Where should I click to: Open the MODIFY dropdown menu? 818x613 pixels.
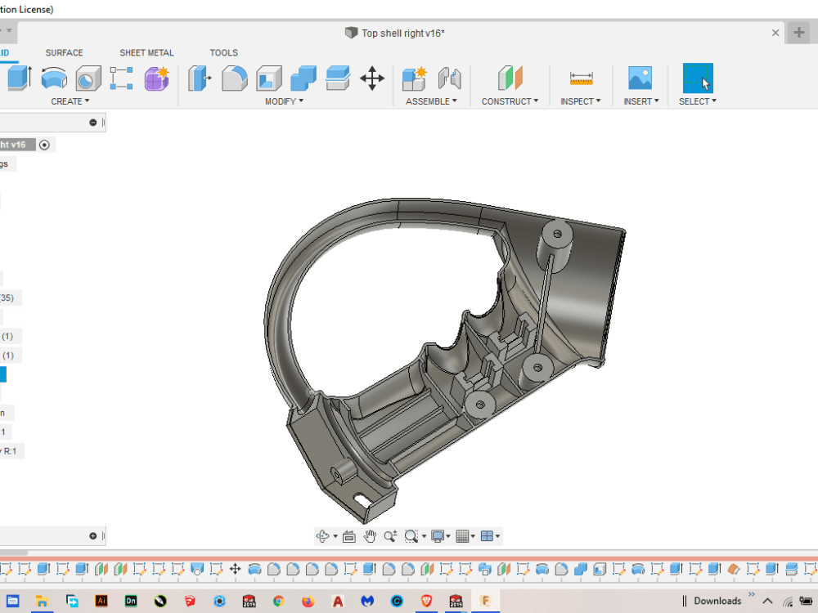pos(284,101)
